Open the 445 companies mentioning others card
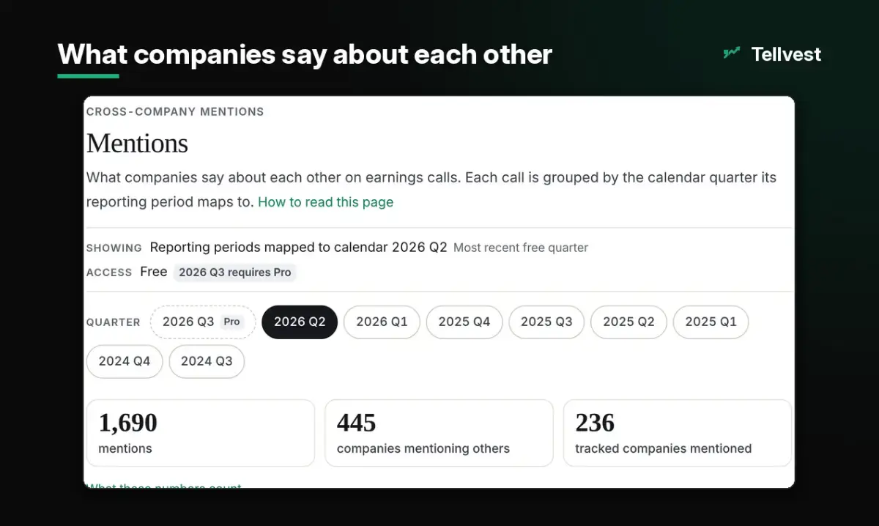879x526 pixels. 439,433
